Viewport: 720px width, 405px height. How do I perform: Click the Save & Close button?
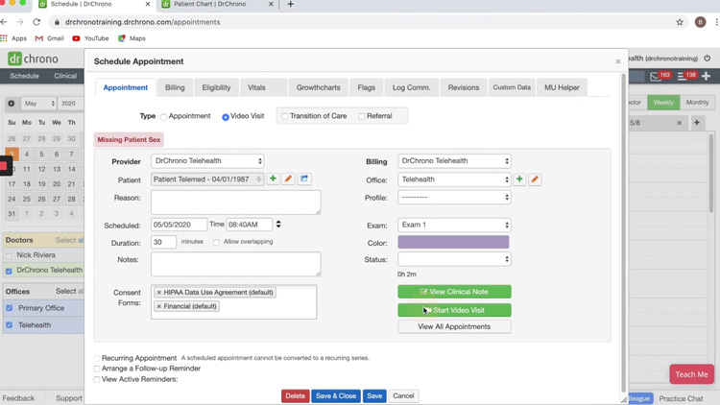tap(336, 395)
